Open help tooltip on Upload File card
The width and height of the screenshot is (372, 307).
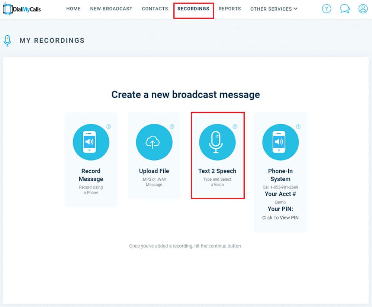point(172,127)
